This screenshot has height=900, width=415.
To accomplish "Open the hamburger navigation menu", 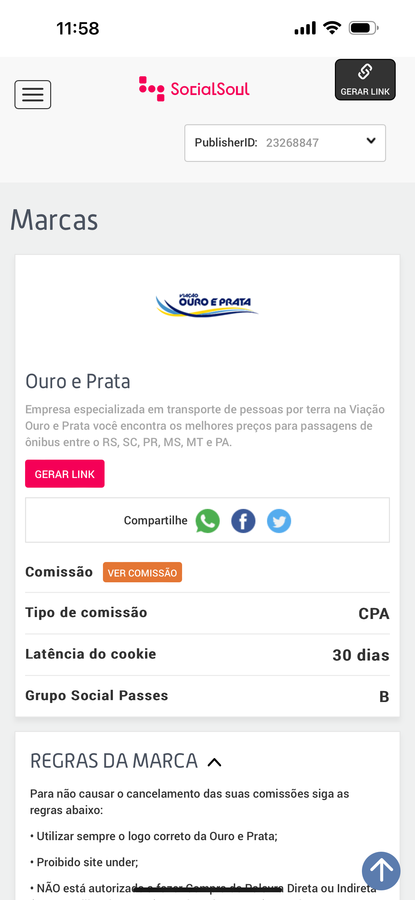I will (x=32, y=94).
